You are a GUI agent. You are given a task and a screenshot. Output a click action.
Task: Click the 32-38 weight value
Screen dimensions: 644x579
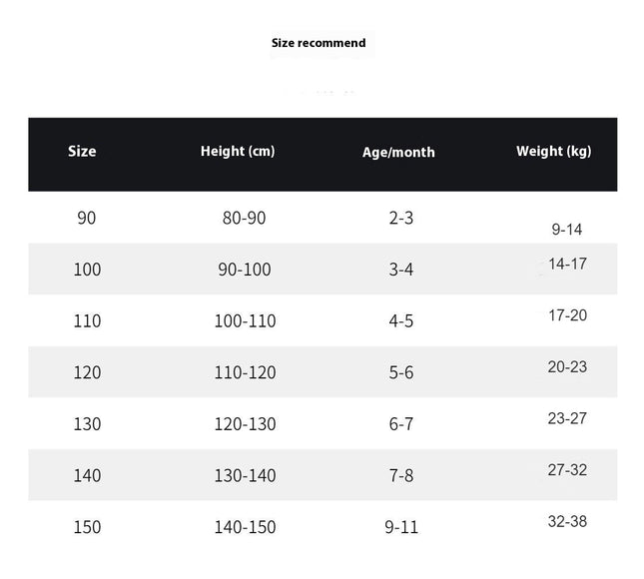point(567,521)
